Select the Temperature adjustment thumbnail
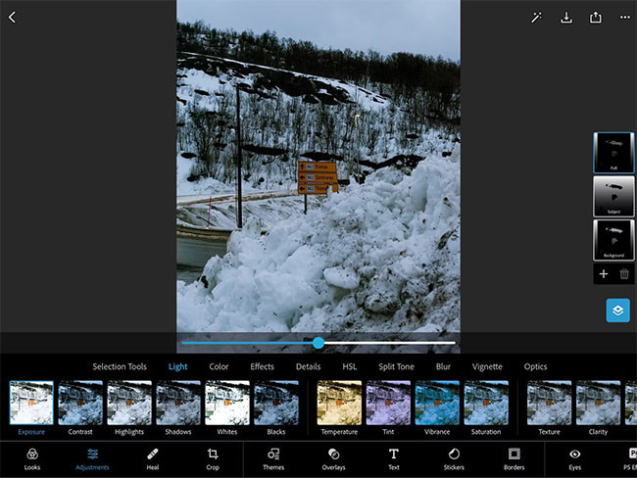This screenshot has height=478, width=637. pos(339,403)
